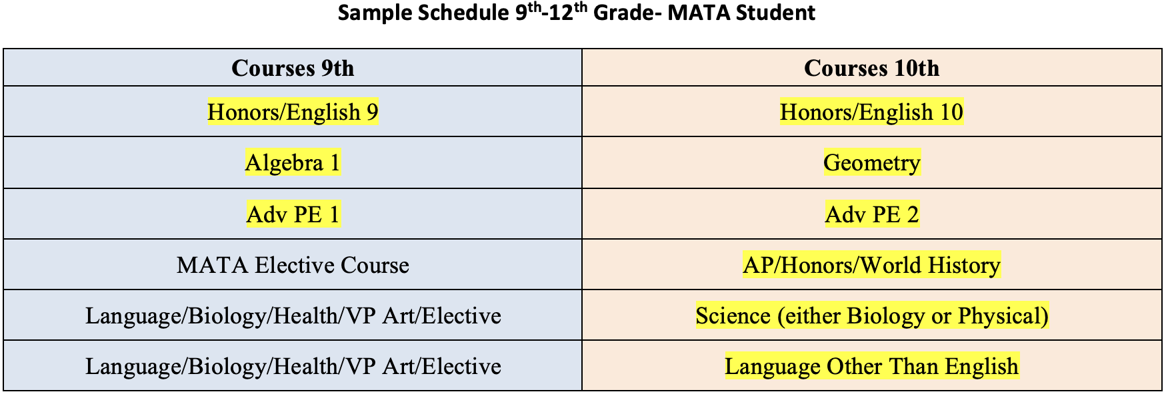Click the Honors/English 10 cell
The width and height of the screenshot is (1164, 394).
871,112
